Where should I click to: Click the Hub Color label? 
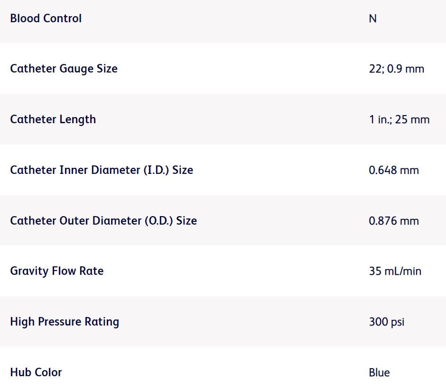click(36, 372)
